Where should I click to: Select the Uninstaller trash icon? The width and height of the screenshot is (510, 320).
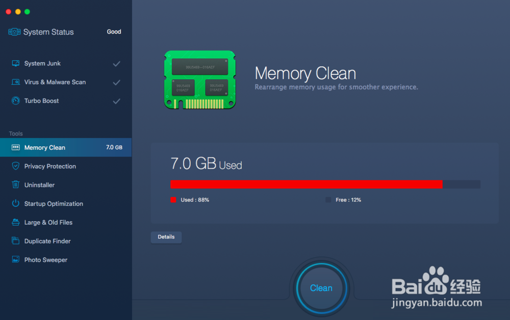16,184
